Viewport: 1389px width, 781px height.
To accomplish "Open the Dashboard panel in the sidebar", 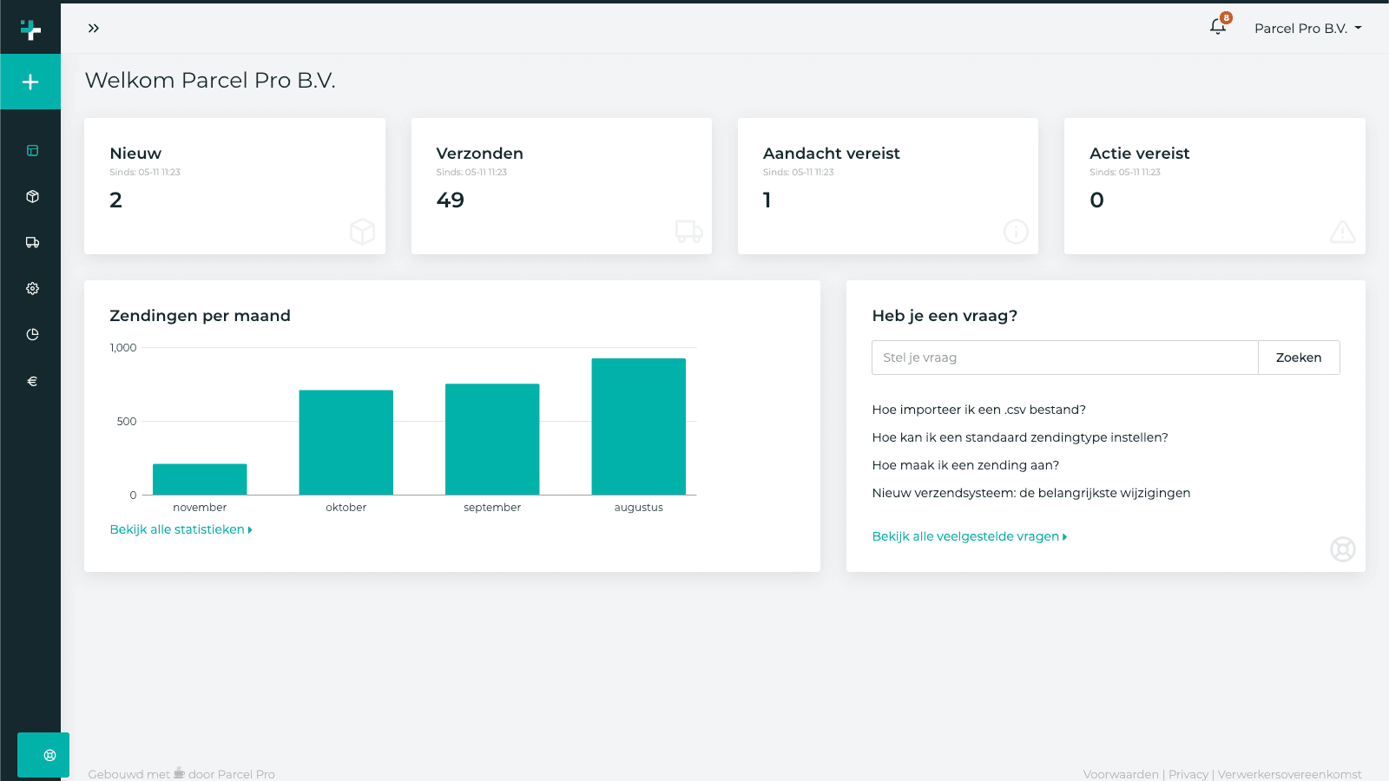I will tap(31, 149).
